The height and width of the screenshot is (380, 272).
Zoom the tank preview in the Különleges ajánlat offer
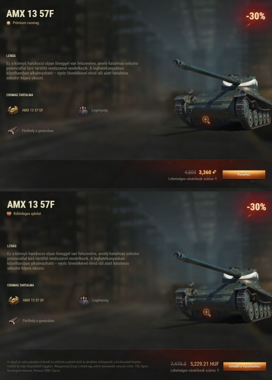[x=207, y=313]
